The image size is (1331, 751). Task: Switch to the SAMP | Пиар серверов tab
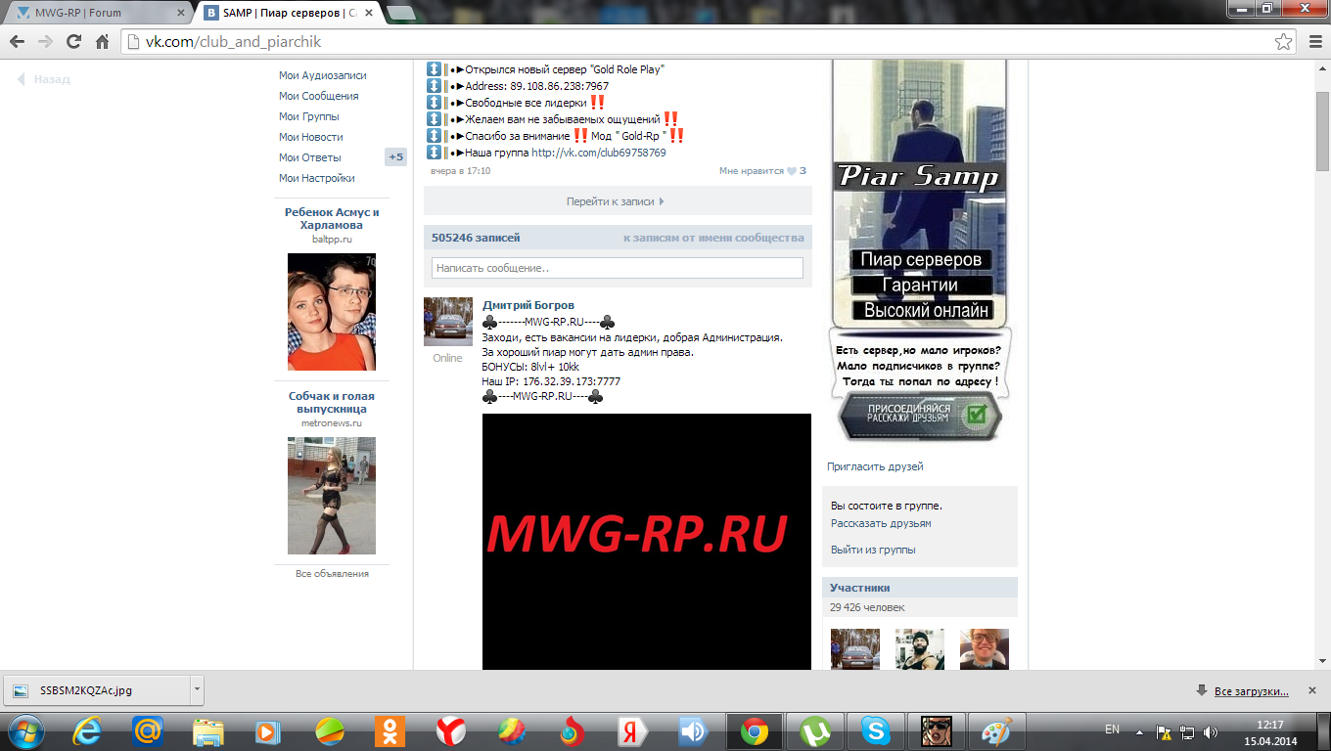(x=287, y=14)
